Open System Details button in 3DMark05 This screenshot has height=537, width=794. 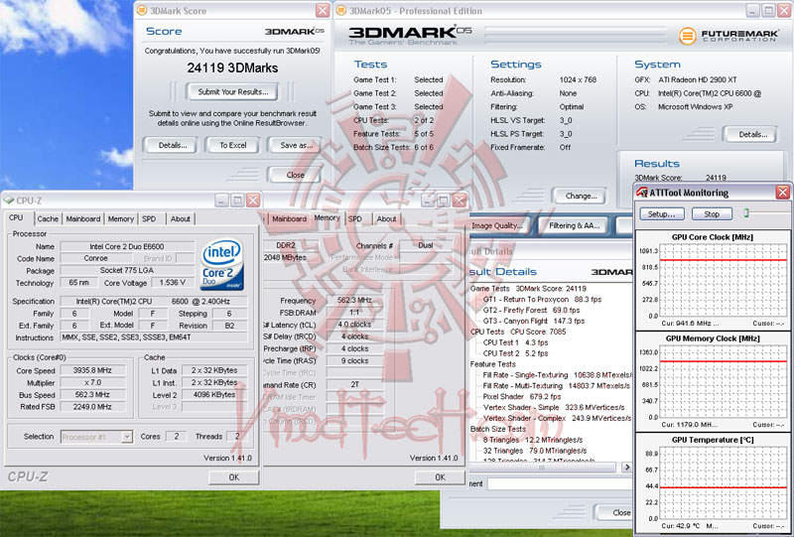(752, 134)
